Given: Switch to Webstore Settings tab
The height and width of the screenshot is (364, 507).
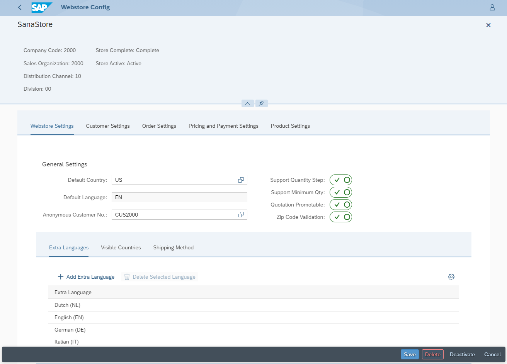Looking at the screenshot, I should pyautogui.click(x=52, y=126).
